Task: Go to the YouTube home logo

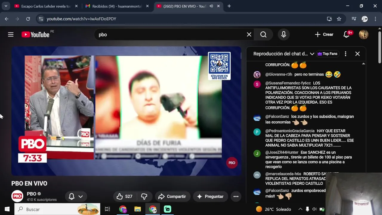Action: (x=36, y=35)
